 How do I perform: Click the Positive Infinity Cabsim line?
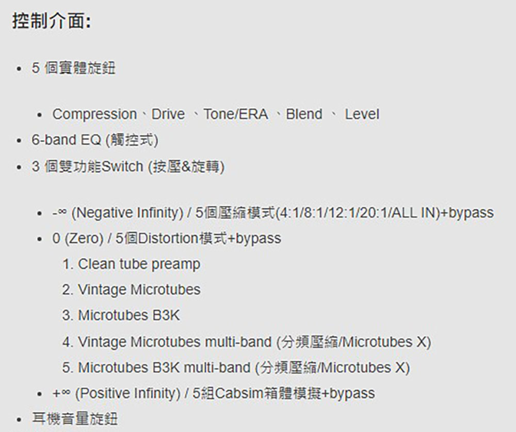(x=213, y=393)
